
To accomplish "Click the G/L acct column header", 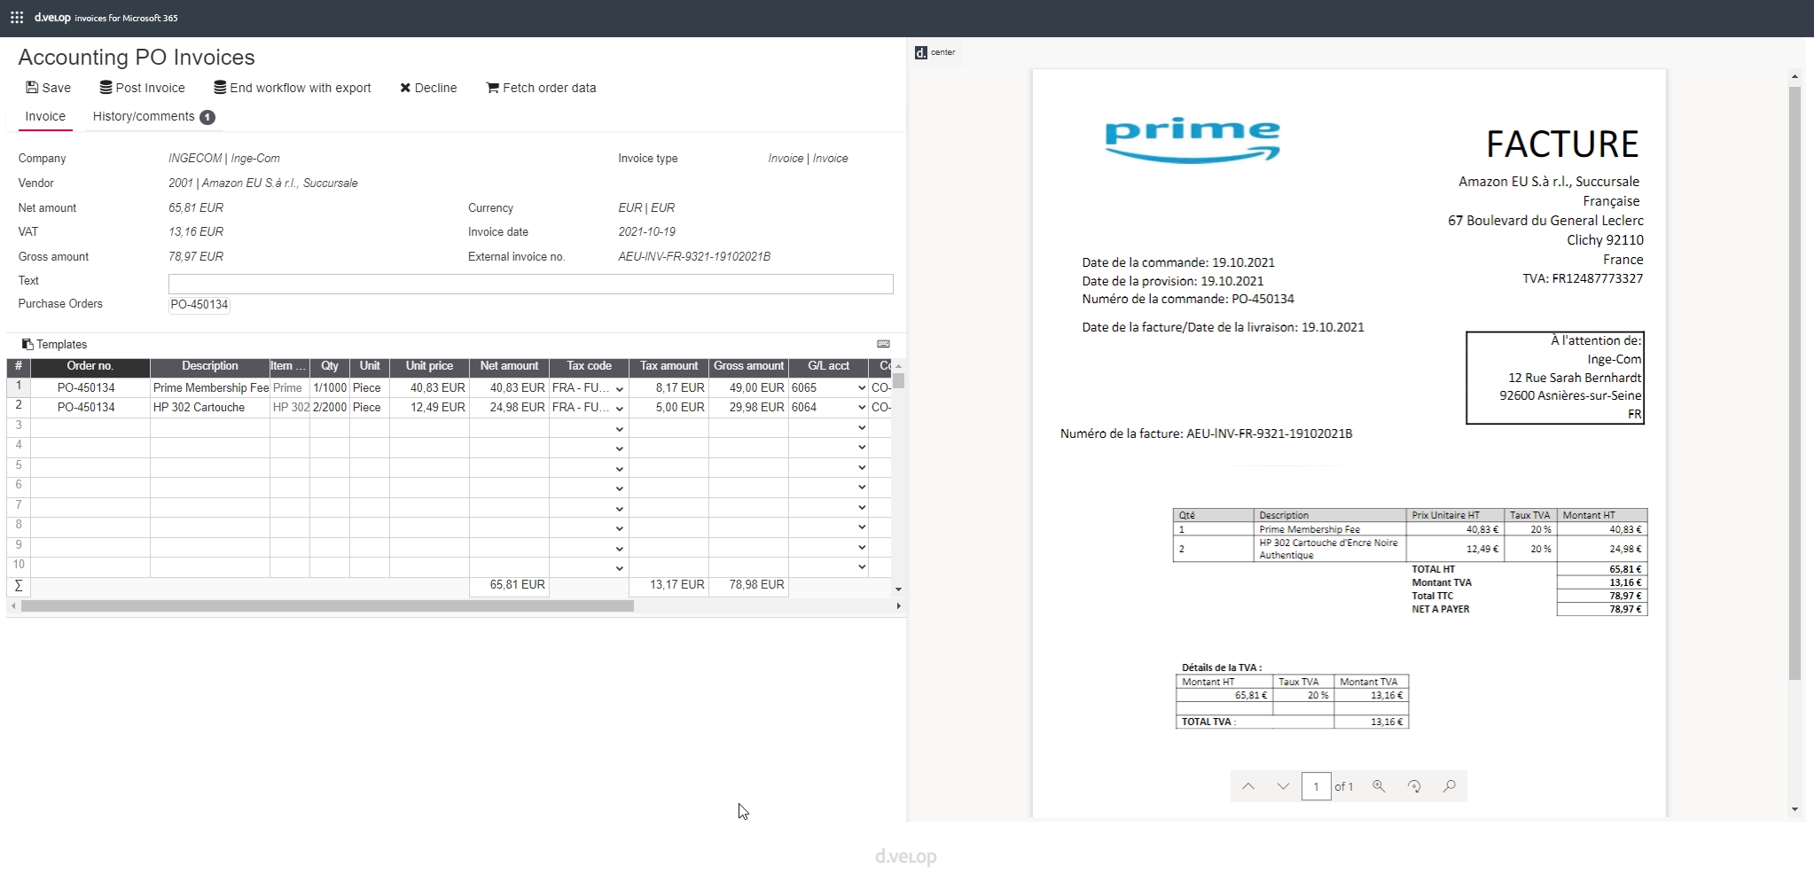I will click(x=828, y=366).
